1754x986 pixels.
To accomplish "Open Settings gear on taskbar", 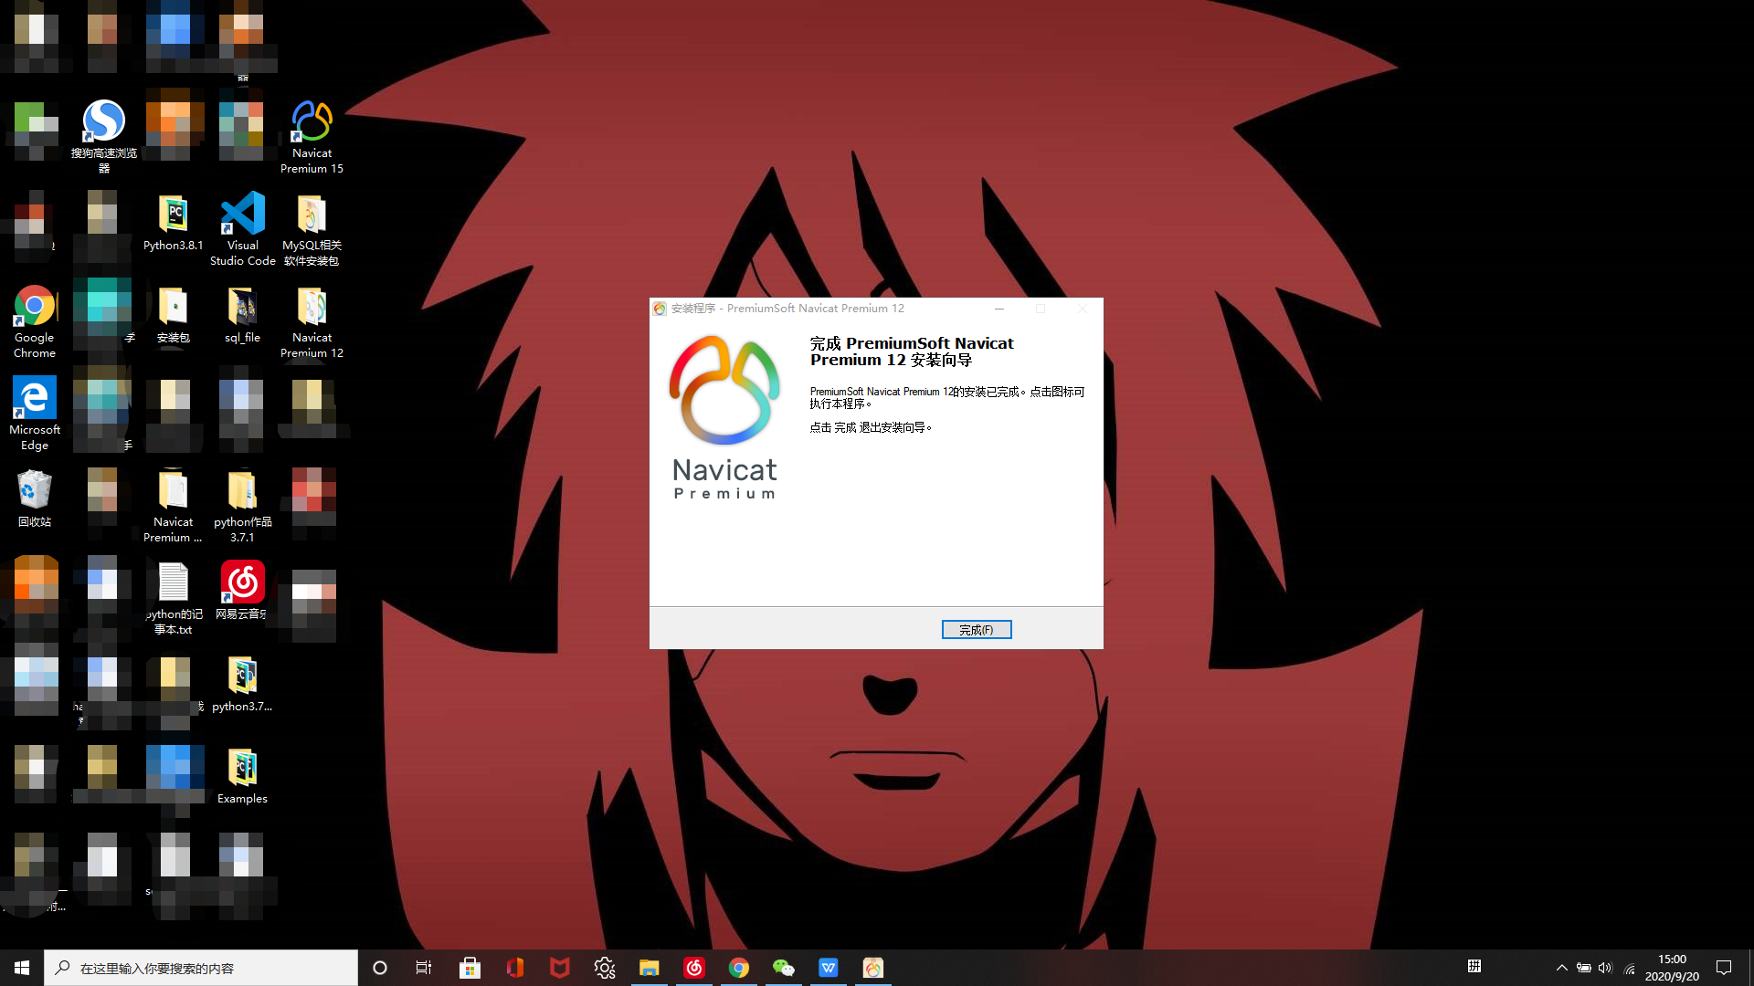I will tap(604, 968).
